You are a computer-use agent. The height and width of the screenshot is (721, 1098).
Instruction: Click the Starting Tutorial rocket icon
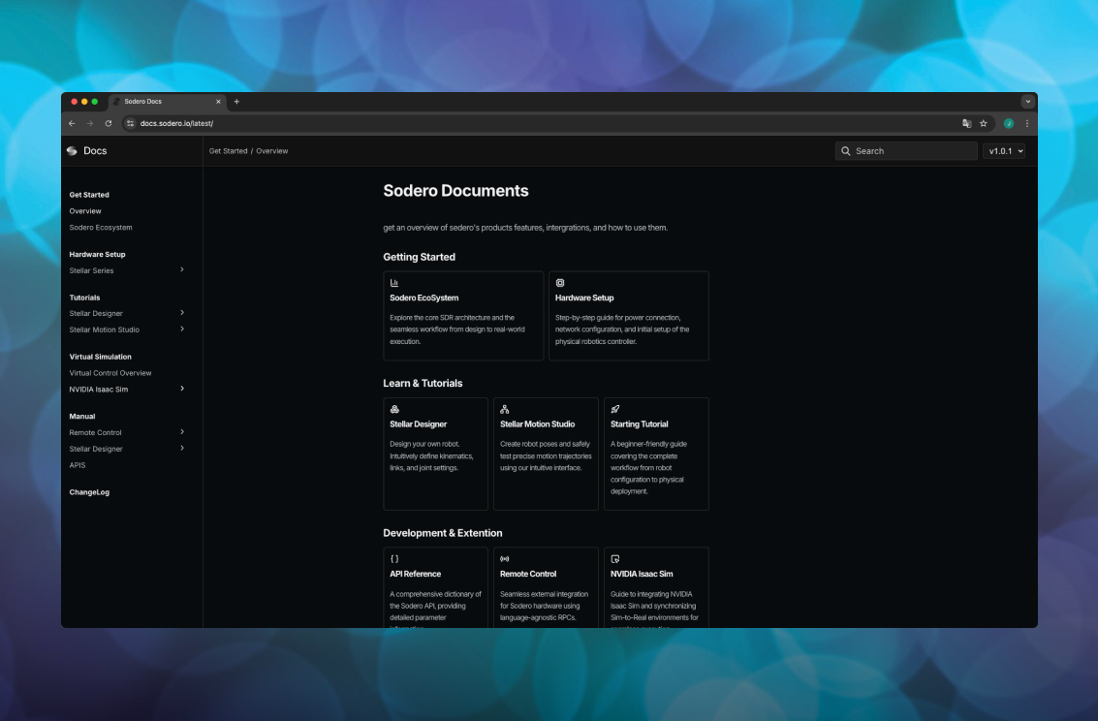[614, 410]
